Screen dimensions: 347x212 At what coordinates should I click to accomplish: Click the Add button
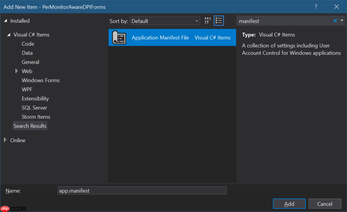tap(289, 204)
